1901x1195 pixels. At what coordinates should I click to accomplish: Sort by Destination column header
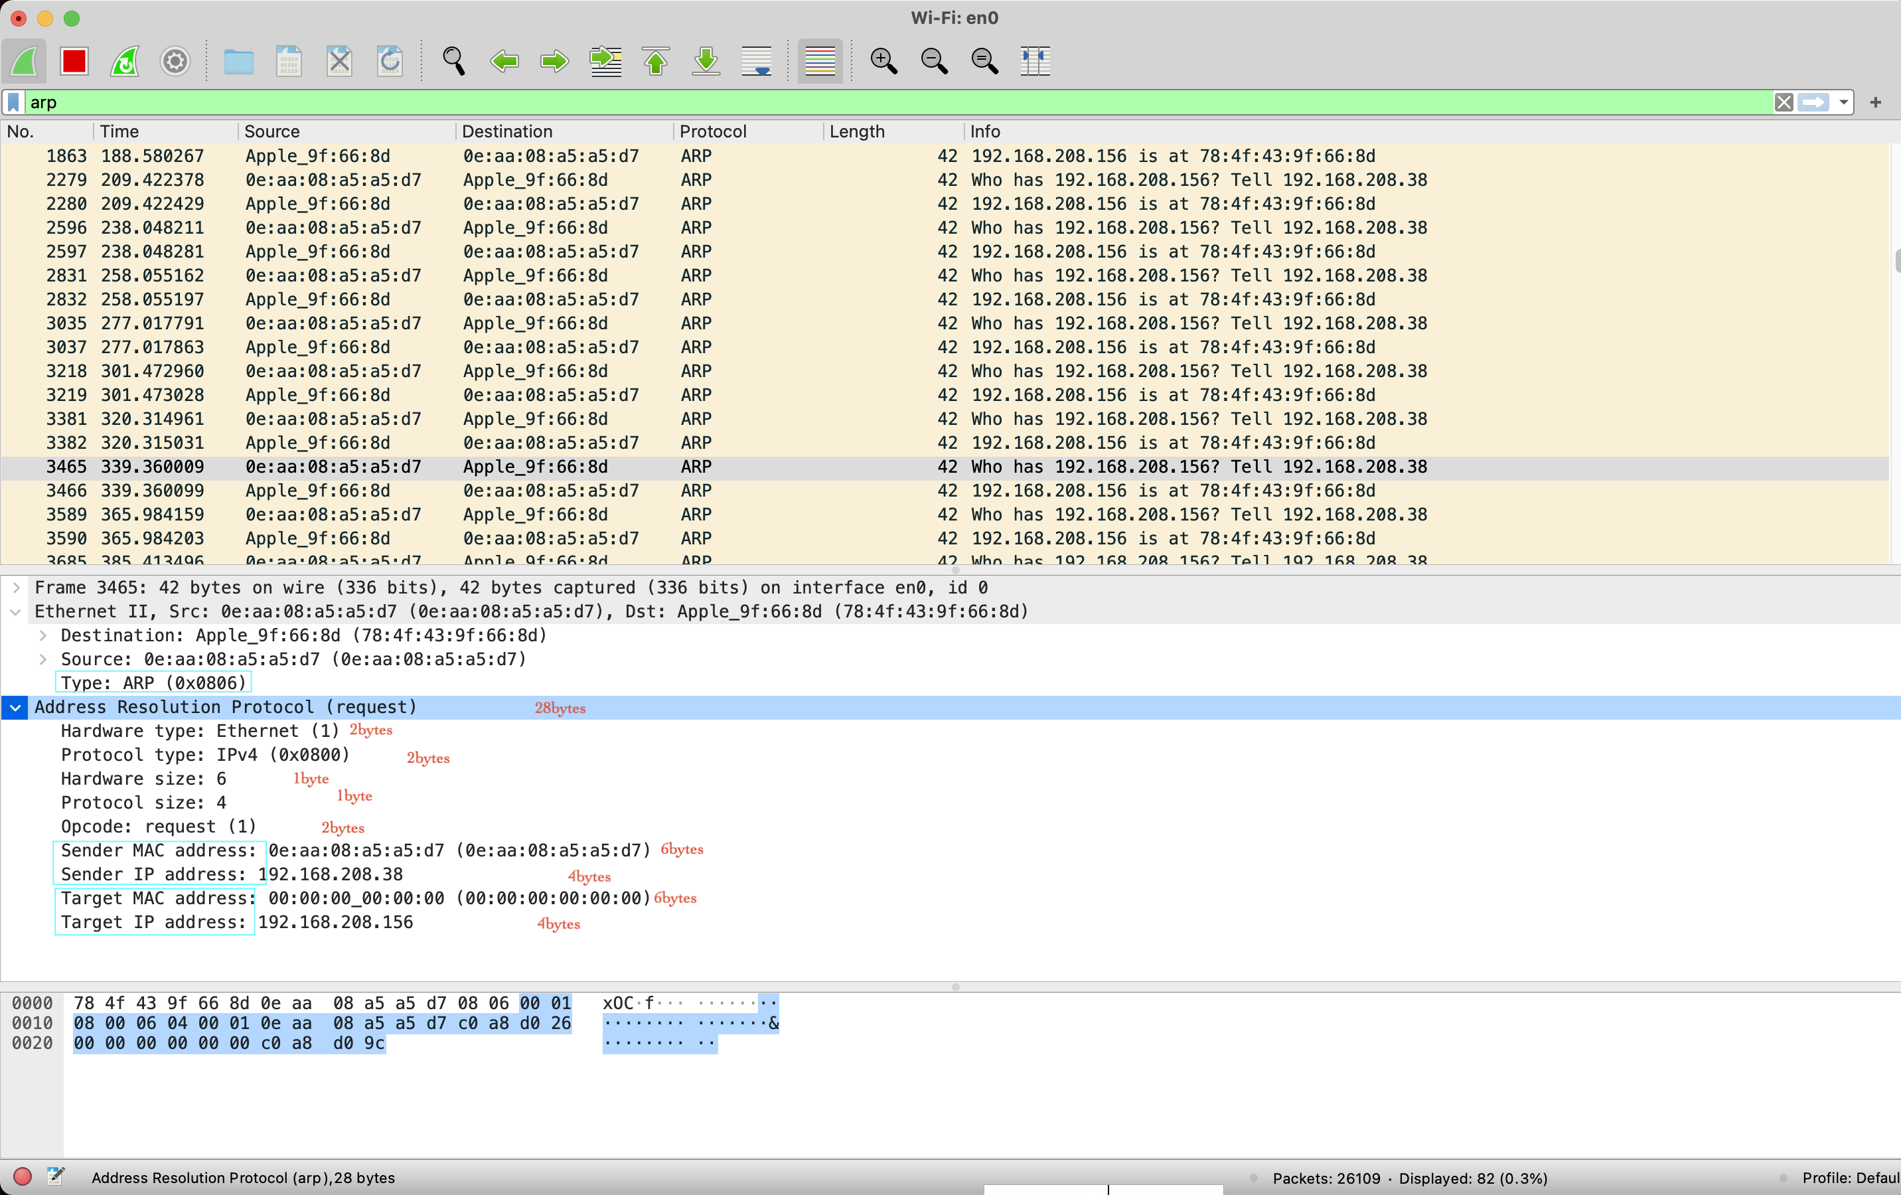pyautogui.click(x=564, y=131)
